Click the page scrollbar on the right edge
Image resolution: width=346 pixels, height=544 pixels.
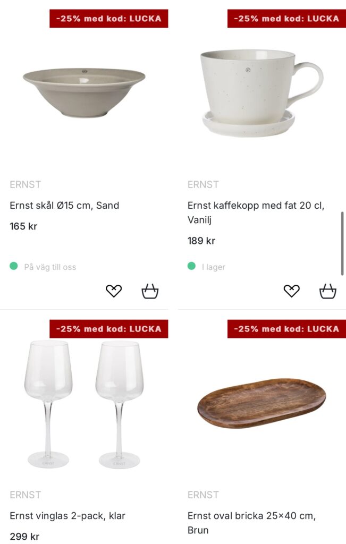[342, 243]
